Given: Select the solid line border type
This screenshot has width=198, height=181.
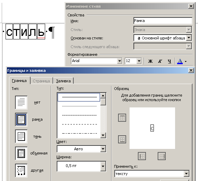Looking at the screenshot, I should coord(79,97).
